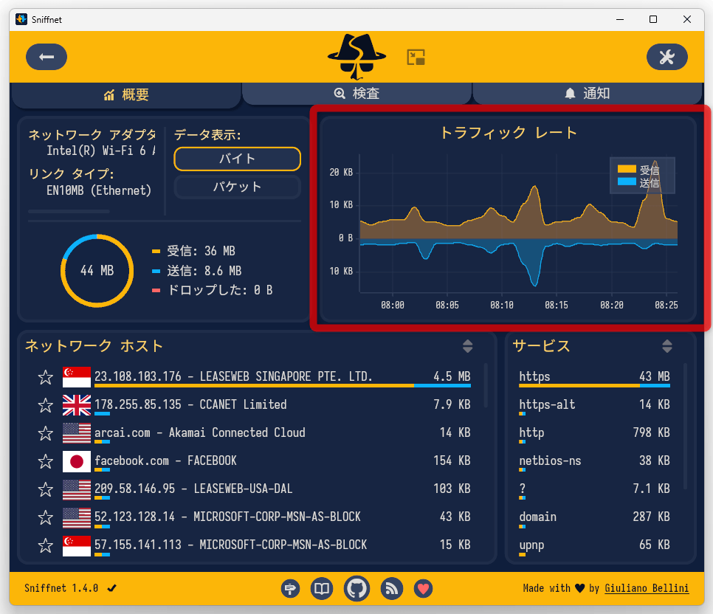Change sort order of サービス list
This screenshot has width=713, height=614.
[667, 346]
